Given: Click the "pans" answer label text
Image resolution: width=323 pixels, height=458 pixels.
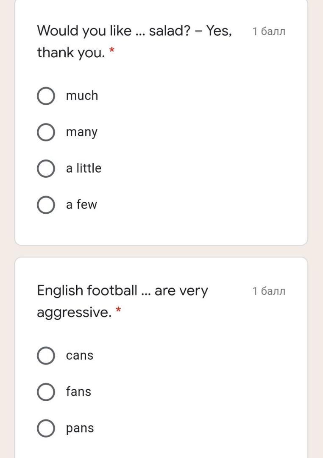Looking at the screenshot, I should click(80, 428).
